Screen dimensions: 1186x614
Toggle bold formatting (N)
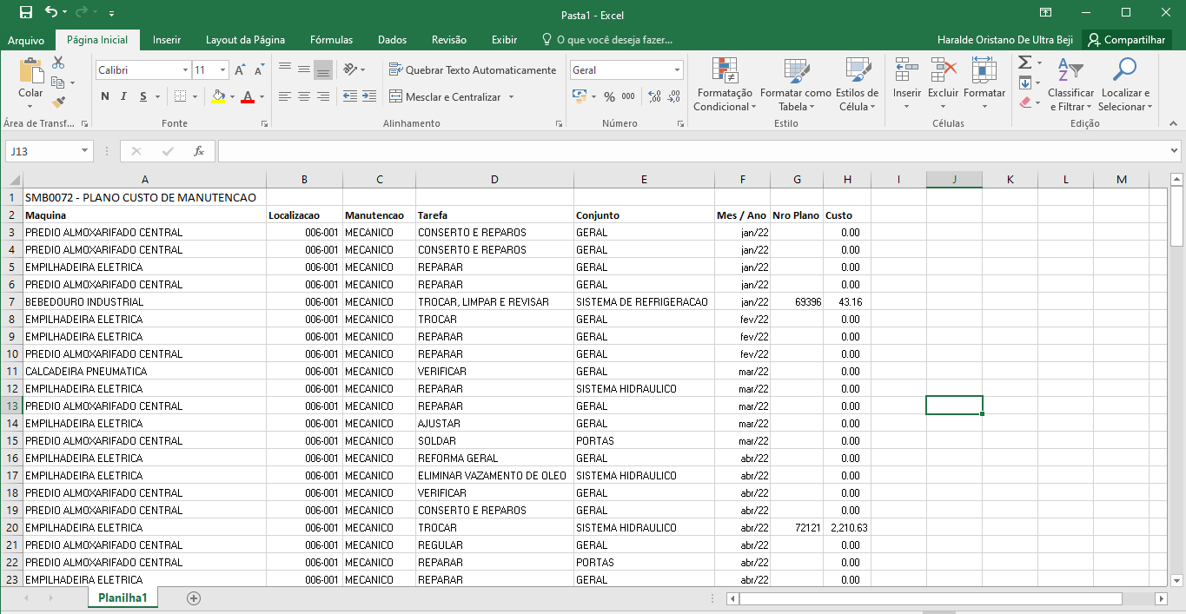click(x=105, y=97)
